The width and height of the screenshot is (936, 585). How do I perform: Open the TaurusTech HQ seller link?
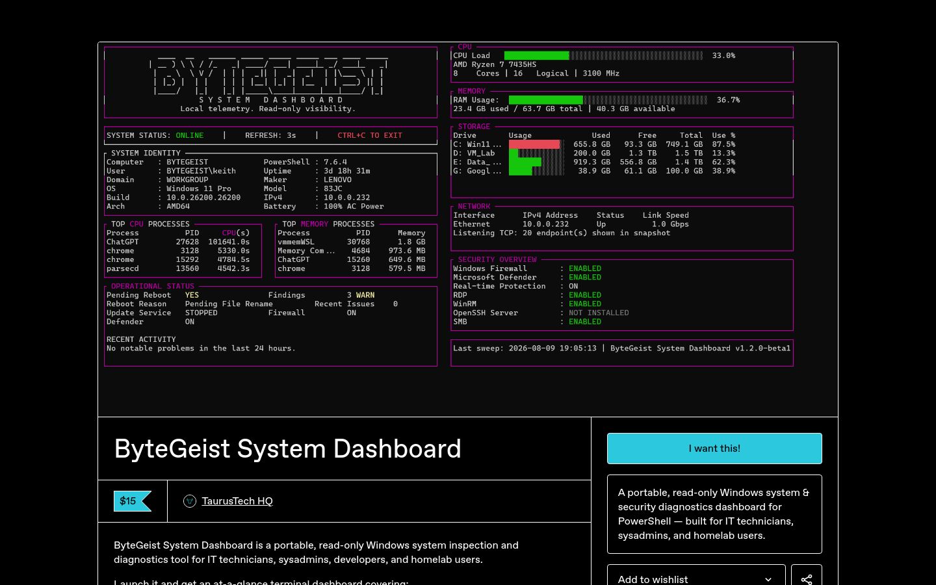pos(237,501)
